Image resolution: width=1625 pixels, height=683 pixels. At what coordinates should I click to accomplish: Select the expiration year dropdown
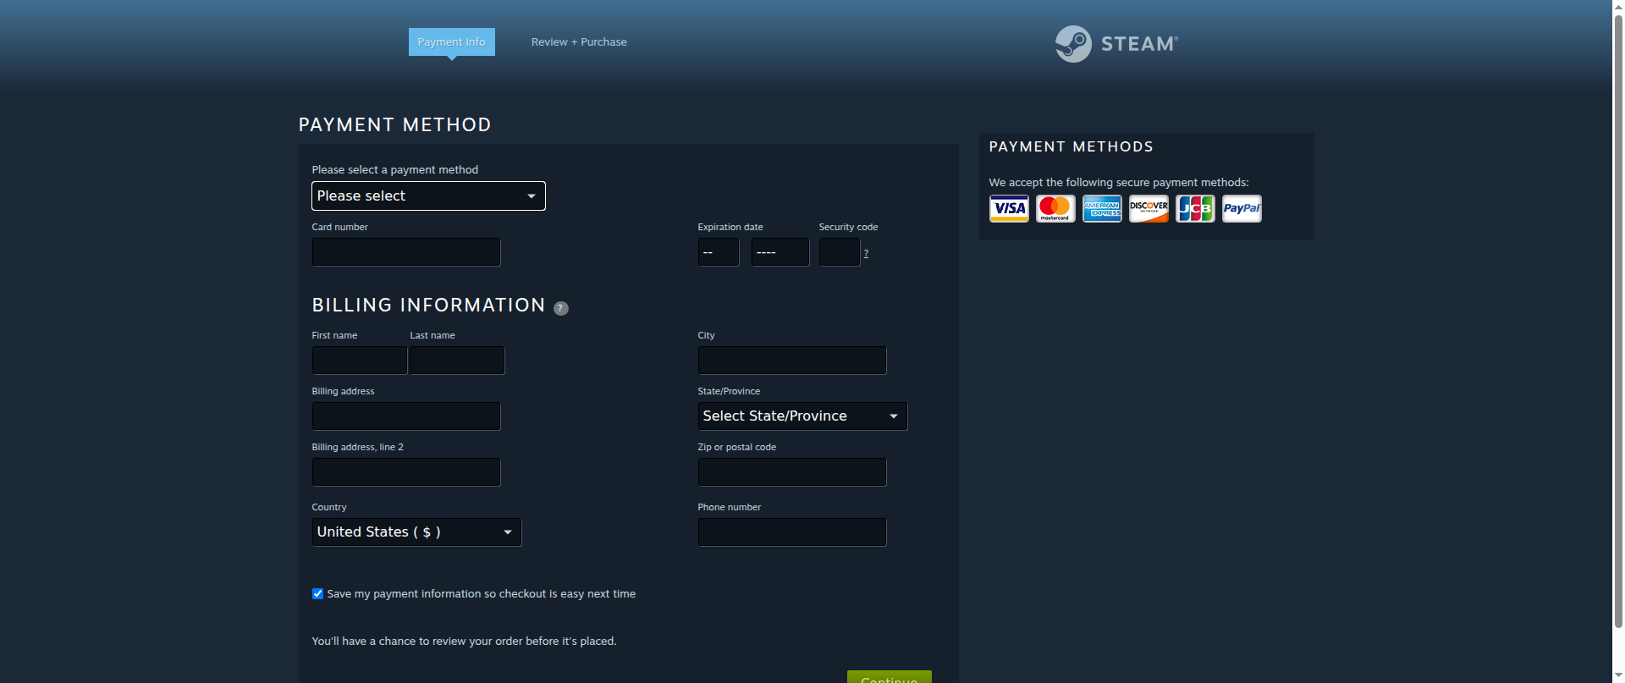pos(780,252)
